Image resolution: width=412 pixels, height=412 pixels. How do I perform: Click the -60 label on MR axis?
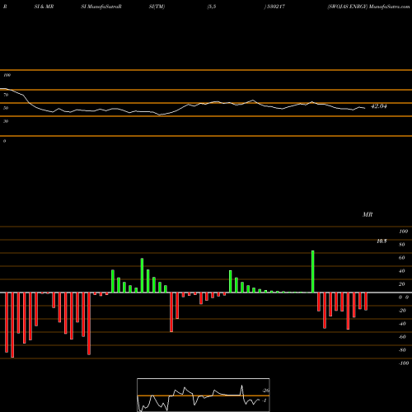[402, 337]
